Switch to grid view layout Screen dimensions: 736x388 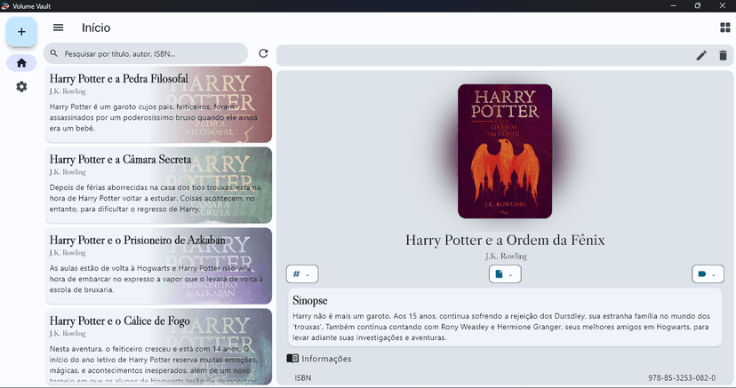[x=725, y=28]
